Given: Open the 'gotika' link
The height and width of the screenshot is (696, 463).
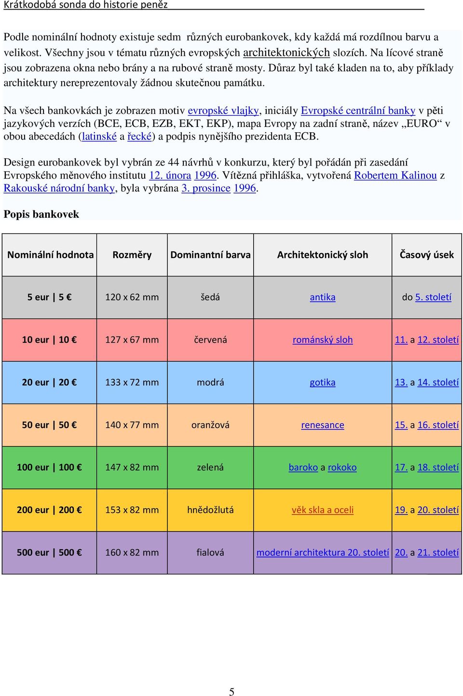Looking at the screenshot, I should 323,382.
